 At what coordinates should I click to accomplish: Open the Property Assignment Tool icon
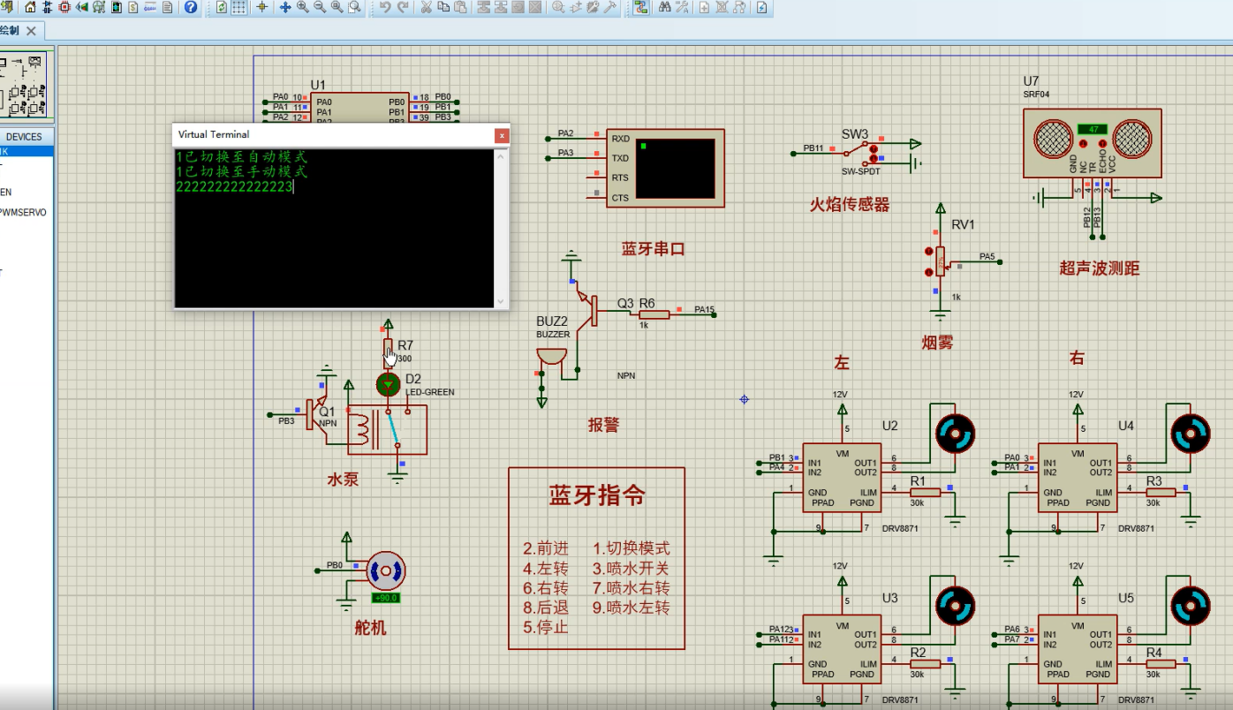pyautogui.click(x=682, y=7)
